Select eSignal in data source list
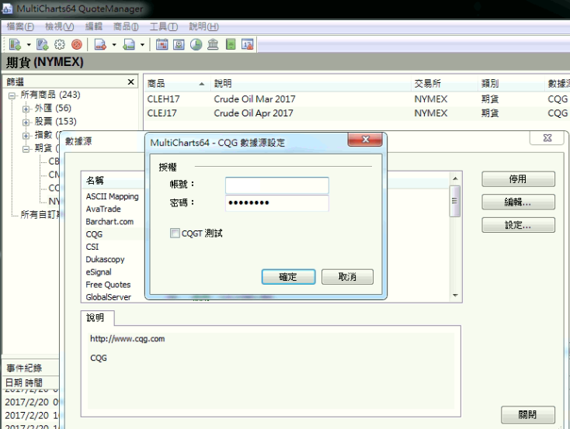 click(x=99, y=272)
